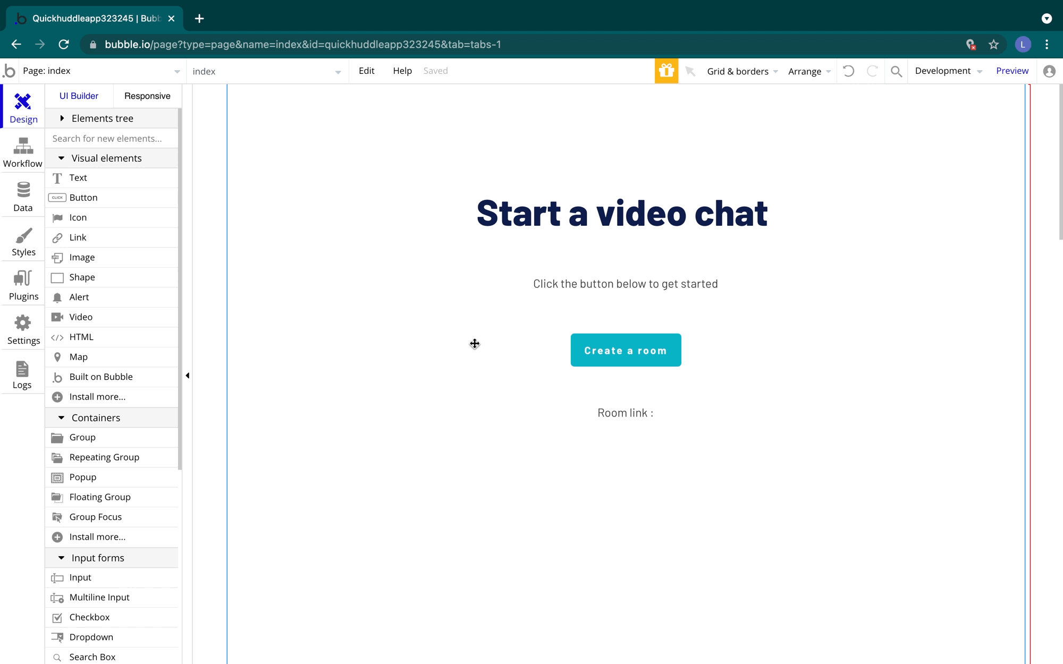Click Install more under Containers

tap(112, 537)
